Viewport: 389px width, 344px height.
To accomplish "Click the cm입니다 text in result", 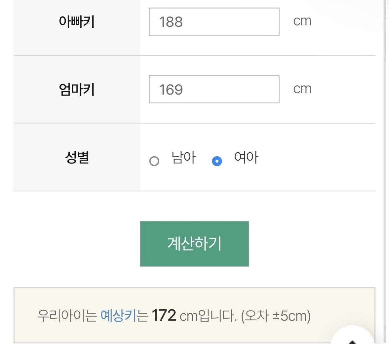I will pyautogui.click(x=208, y=316).
